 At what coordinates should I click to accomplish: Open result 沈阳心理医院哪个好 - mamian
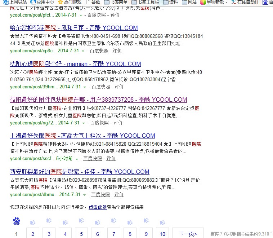pyautogui.click(x=75, y=64)
